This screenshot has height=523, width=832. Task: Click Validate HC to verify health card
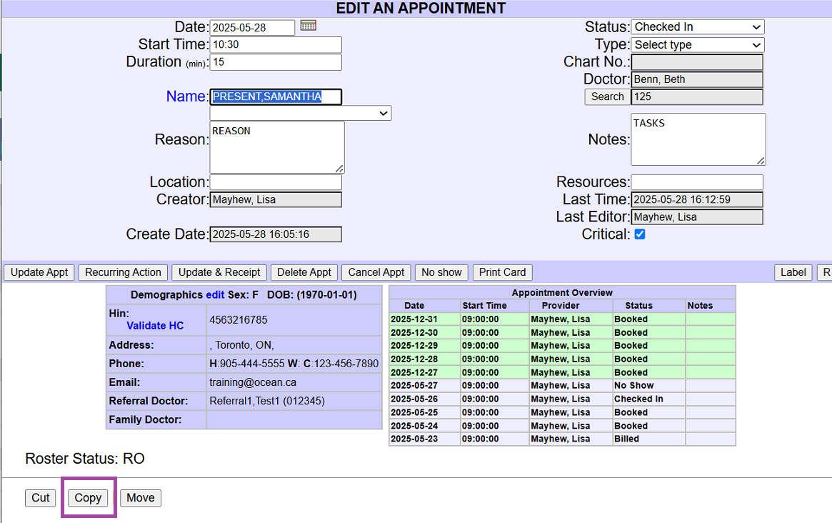[155, 326]
